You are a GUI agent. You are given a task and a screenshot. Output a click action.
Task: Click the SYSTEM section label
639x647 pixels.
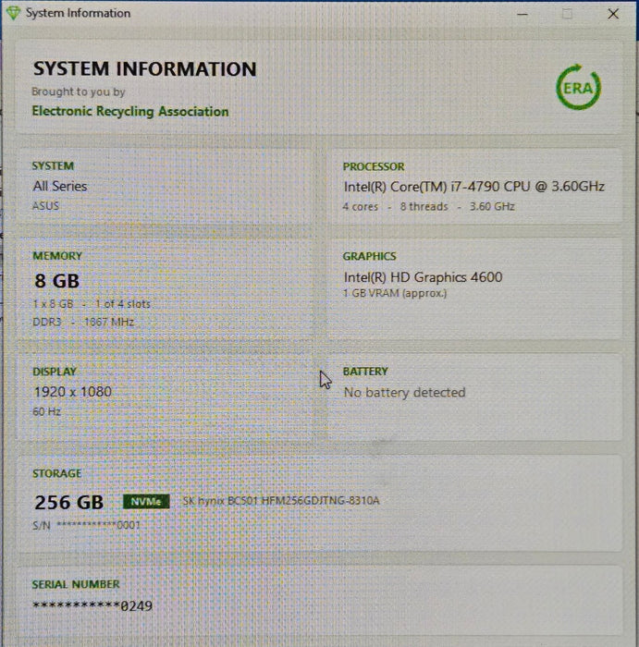tap(53, 165)
